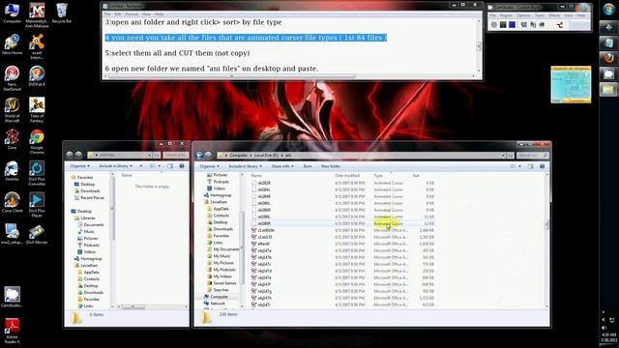
Task: Click New folder button
Action: point(331,166)
